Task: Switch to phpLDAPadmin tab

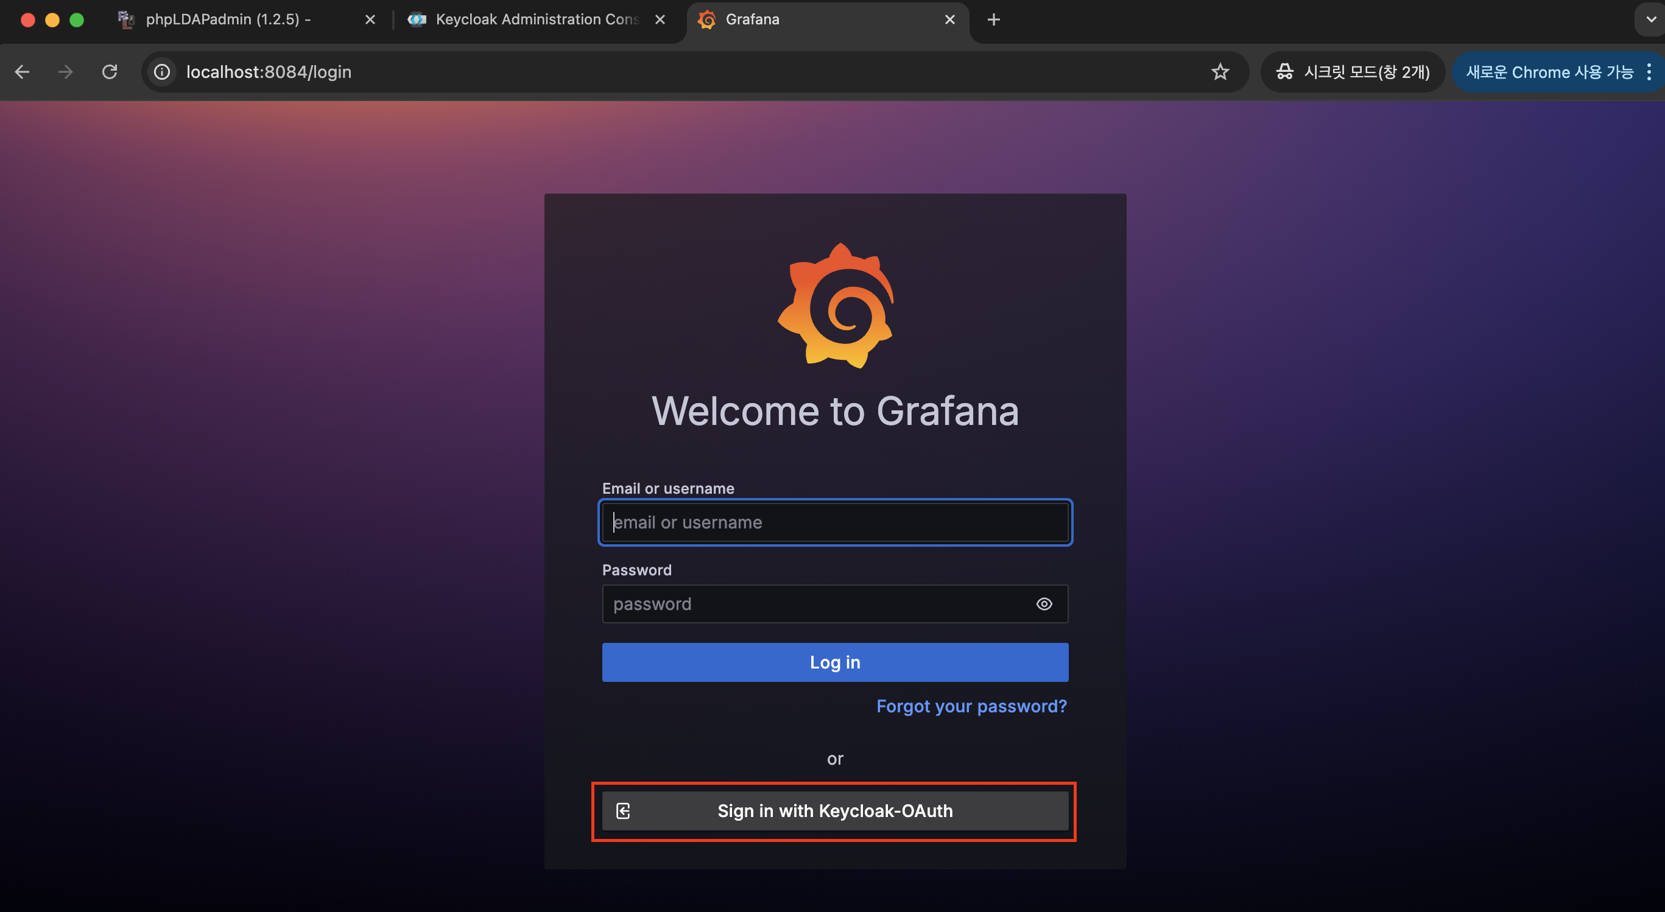Action: click(228, 19)
